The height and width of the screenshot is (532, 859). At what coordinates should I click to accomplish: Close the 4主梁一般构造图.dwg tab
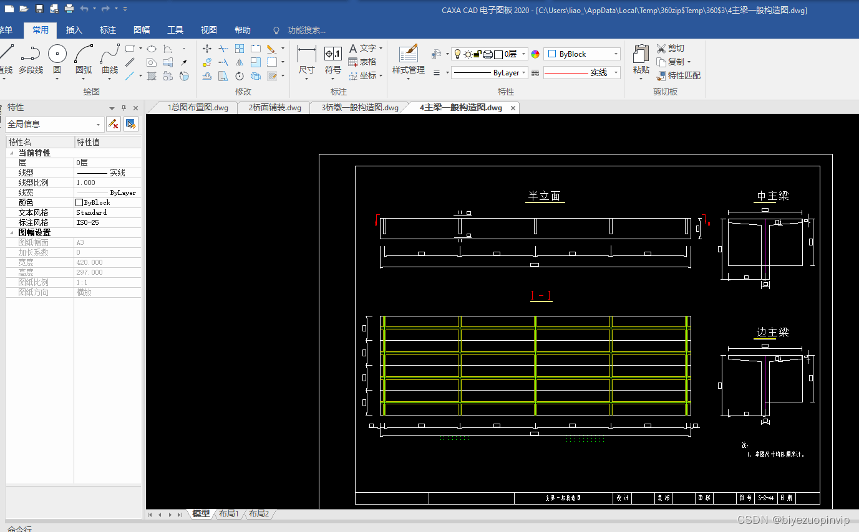(x=513, y=108)
